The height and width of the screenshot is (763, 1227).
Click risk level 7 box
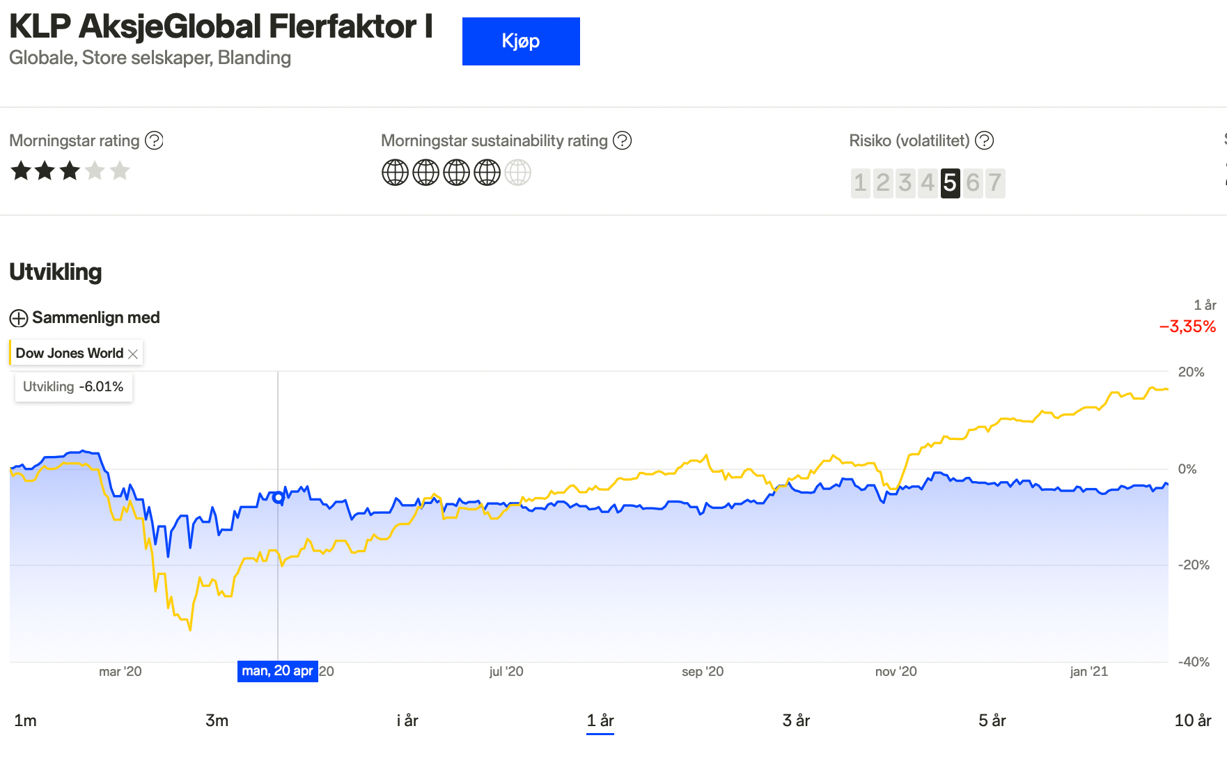coord(995,183)
